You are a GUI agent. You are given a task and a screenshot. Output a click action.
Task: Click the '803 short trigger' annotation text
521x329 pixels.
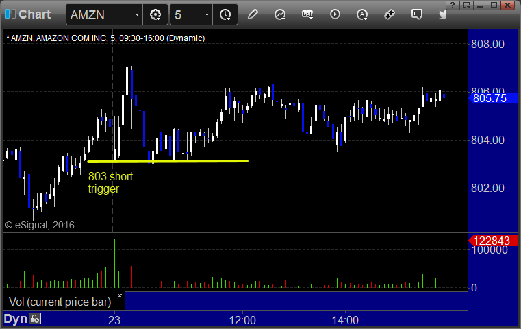coord(110,182)
